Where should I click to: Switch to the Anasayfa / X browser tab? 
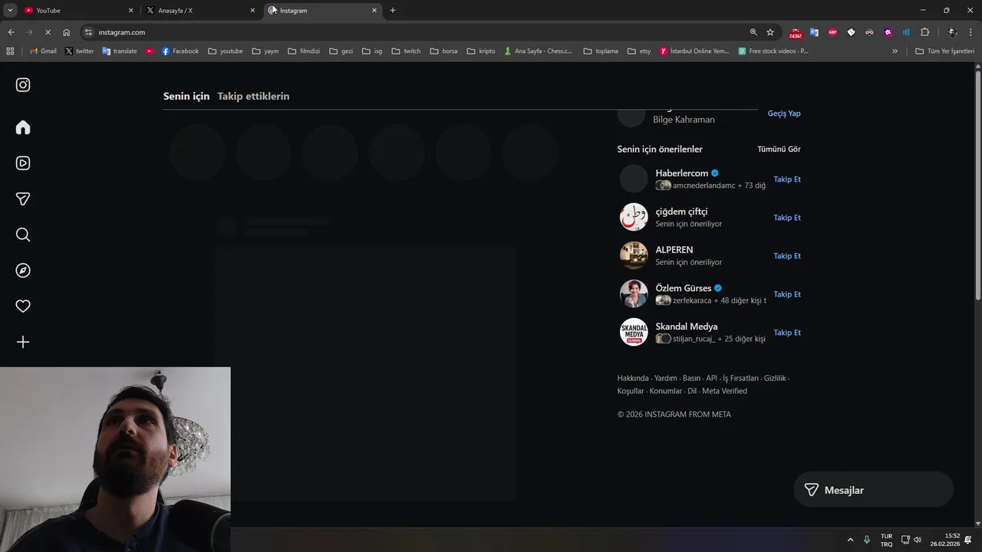[199, 11]
